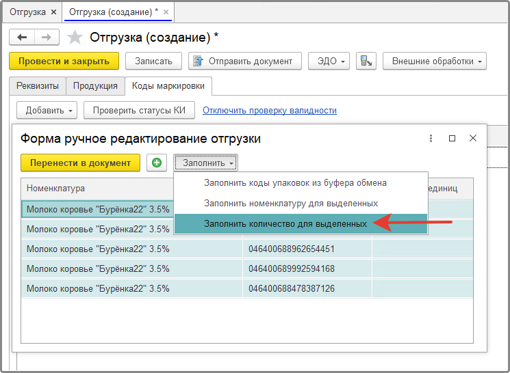Select the code cell 046400688478387126
510x373 pixels.
(307, 288)
